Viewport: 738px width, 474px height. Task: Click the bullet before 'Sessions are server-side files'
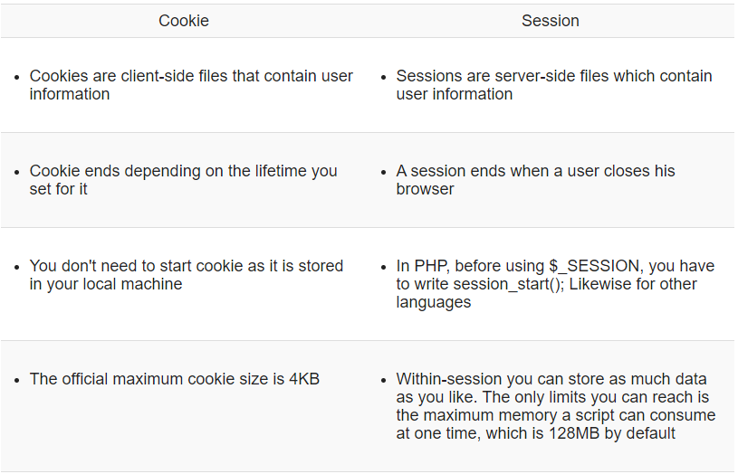[385, 77]
